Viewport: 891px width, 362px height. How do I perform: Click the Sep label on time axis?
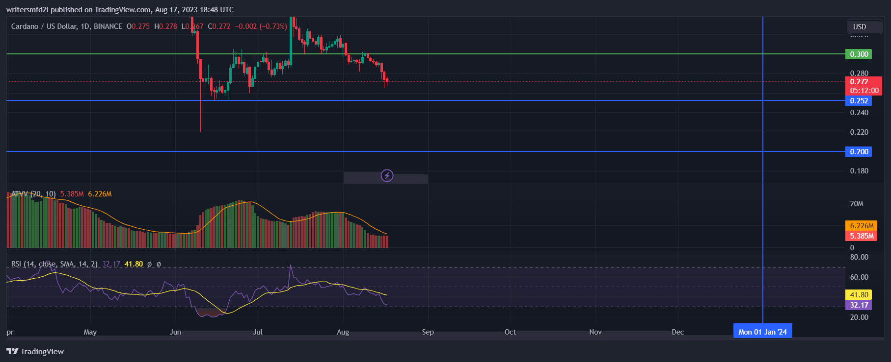(428, 332)
